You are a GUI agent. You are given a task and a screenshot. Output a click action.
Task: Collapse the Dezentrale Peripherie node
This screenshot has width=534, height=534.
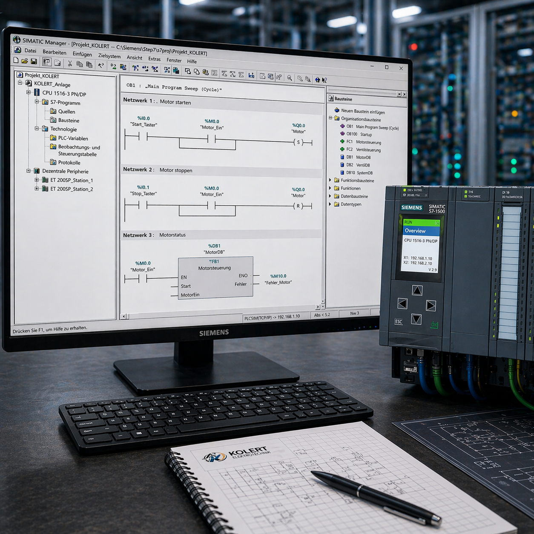tap(29, 171)
